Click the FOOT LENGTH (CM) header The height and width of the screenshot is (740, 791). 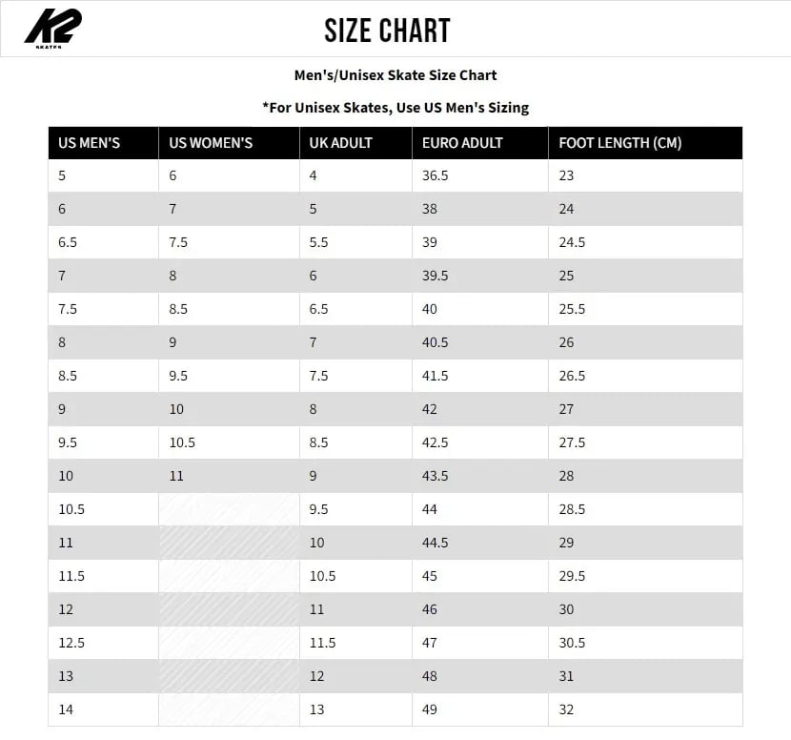click(619, 143)
